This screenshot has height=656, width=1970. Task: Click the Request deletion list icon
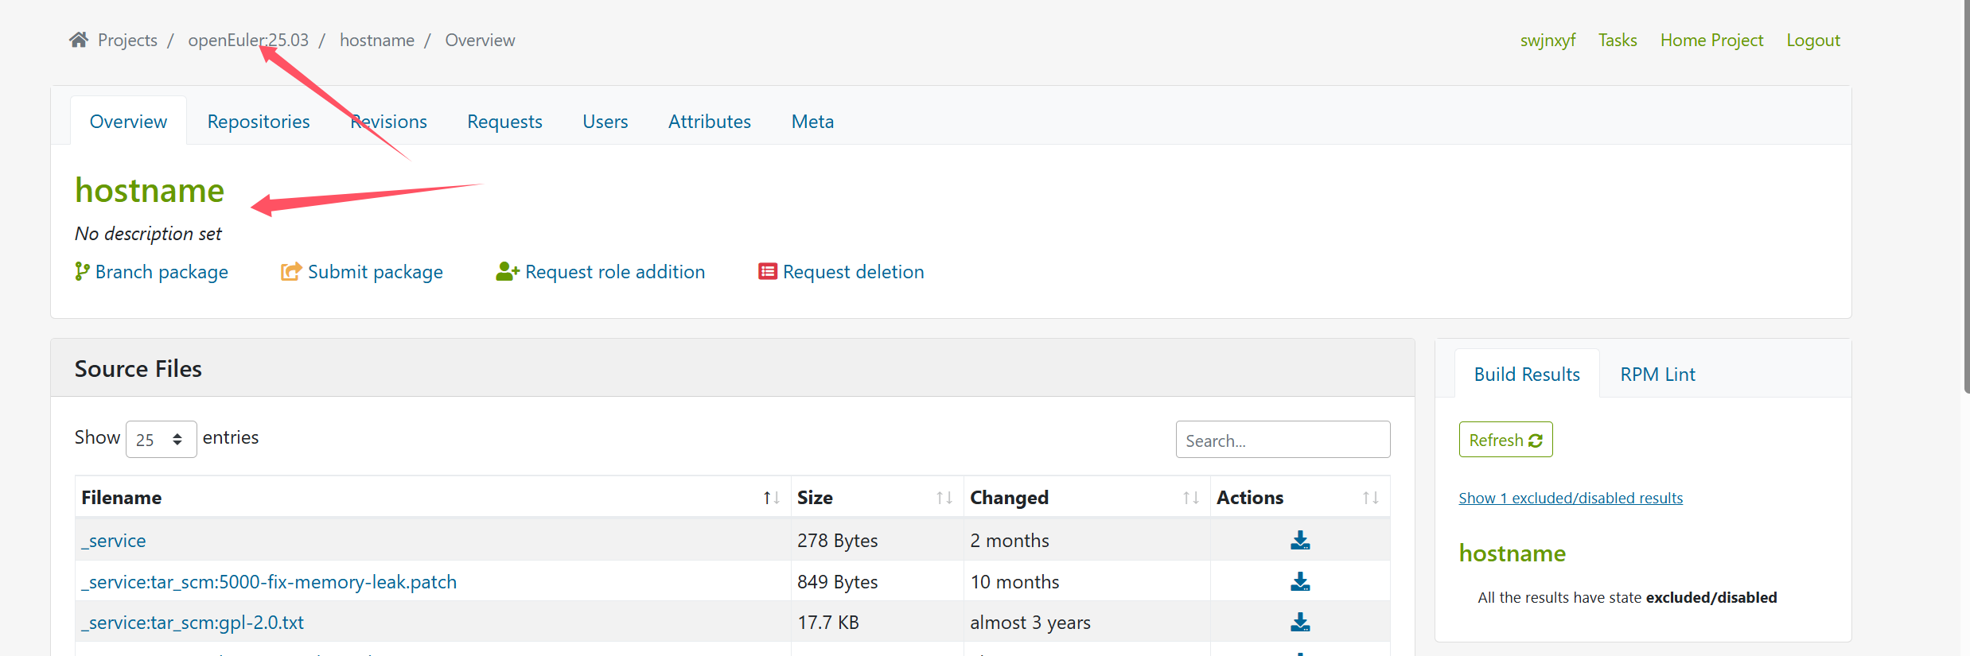point(767,272)
